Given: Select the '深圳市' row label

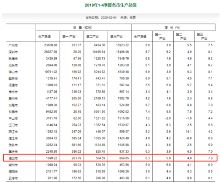Looking at the screenshot, I should 13,52.
